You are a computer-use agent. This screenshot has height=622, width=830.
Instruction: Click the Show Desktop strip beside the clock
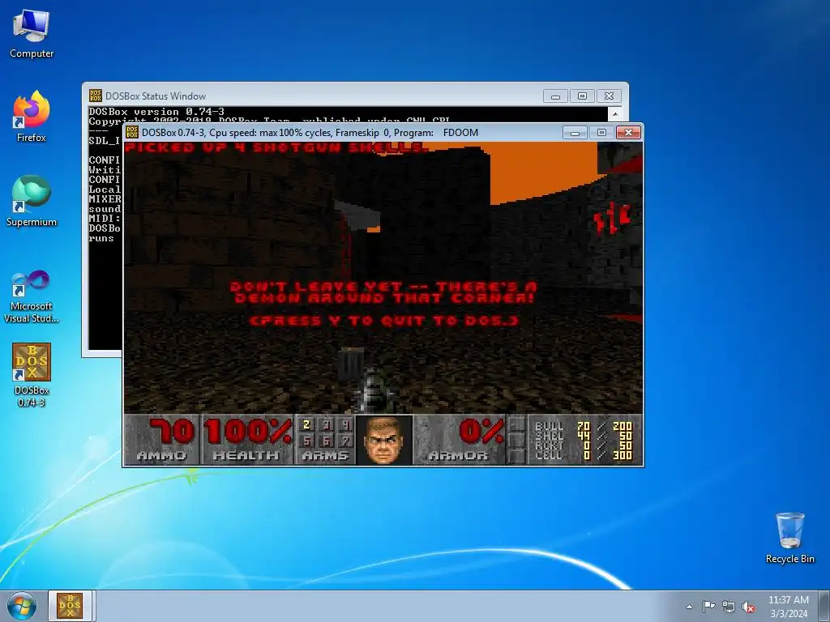[825, 607]
